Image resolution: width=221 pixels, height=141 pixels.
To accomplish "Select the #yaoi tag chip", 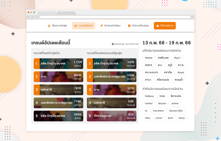I will pyautogui.click(x=181, y=72).
